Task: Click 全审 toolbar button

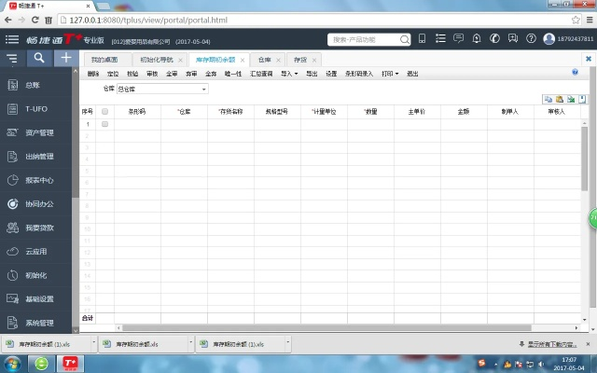Action: [172, 74]
